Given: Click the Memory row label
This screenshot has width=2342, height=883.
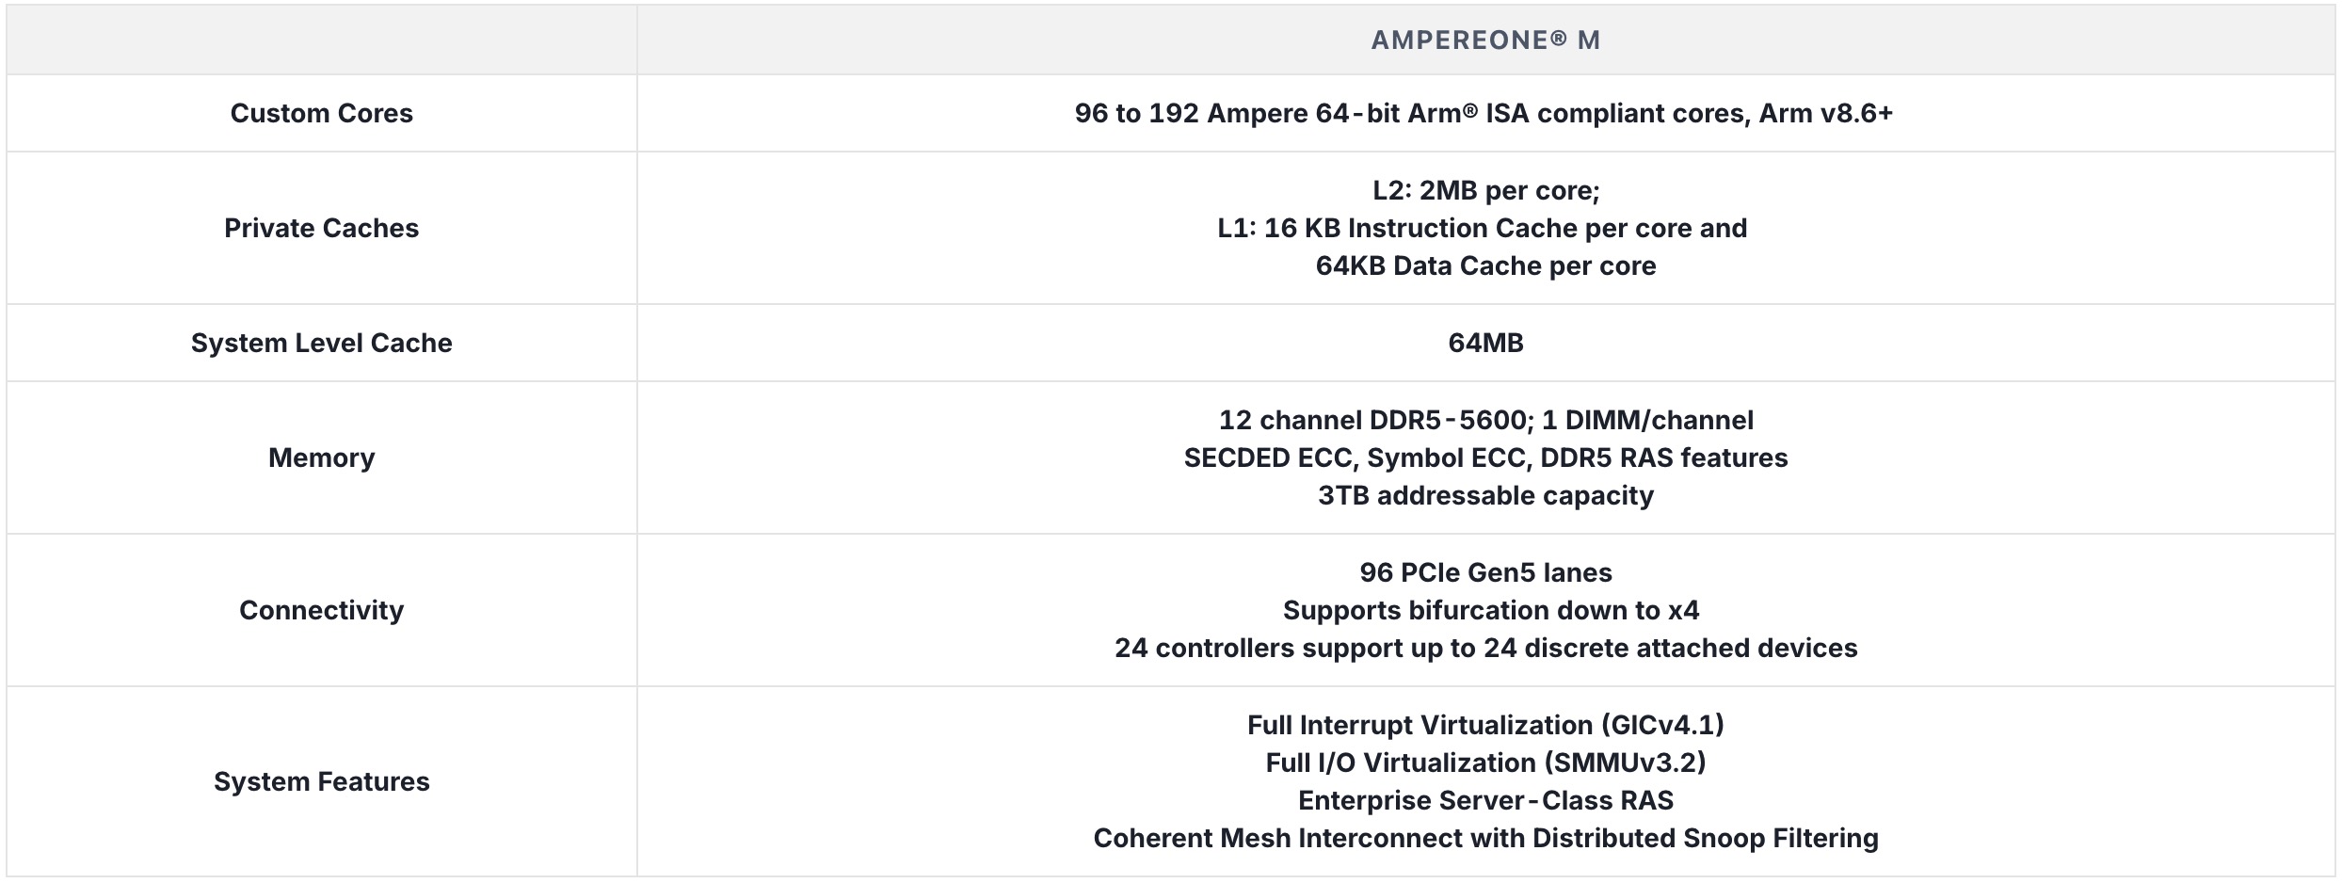Looking at the screenshot, I should (x=321, y=458).
